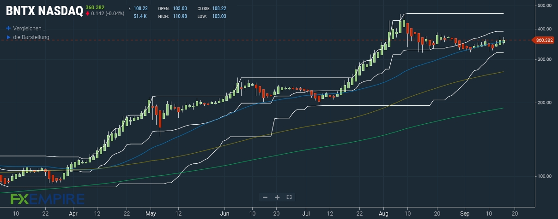This screenshot has width=558, height=219.
Task: Expand the die Darstellung triangle arrow
Action: click(x=8, y=37)
